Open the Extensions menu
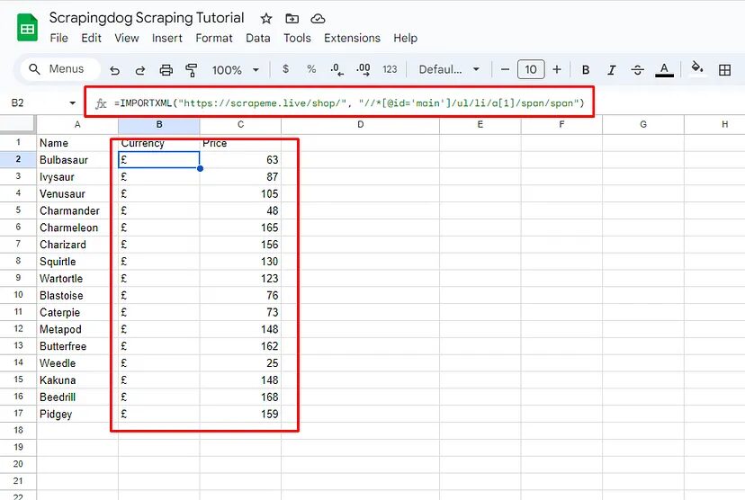The height and width of the screenshot is (500, 745). [352, 38]
